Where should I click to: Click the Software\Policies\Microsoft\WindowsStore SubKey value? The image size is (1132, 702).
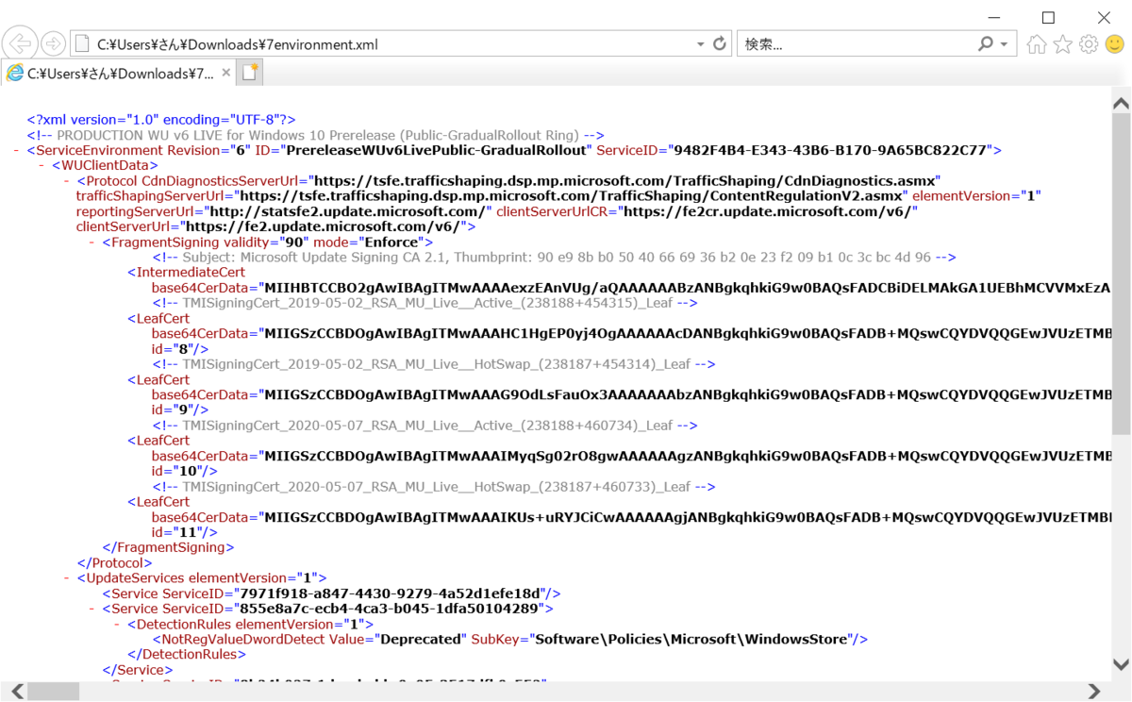point(691,639)
